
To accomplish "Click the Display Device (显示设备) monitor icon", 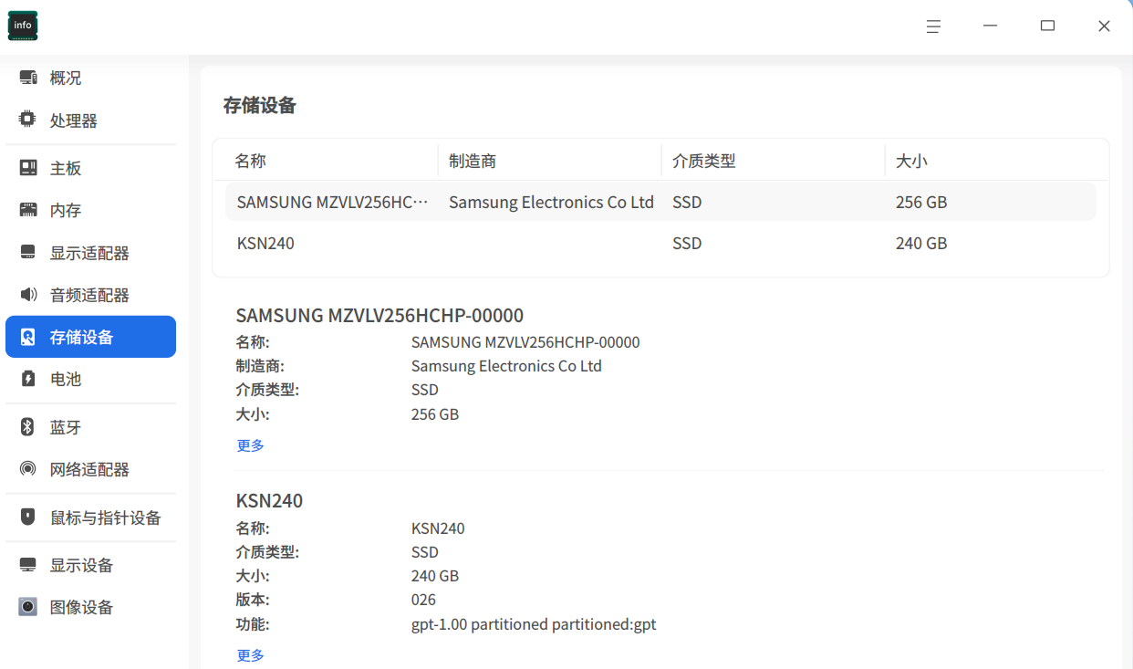I will coord(28,565).
